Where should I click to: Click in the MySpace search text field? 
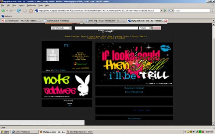tap(106, 28)
